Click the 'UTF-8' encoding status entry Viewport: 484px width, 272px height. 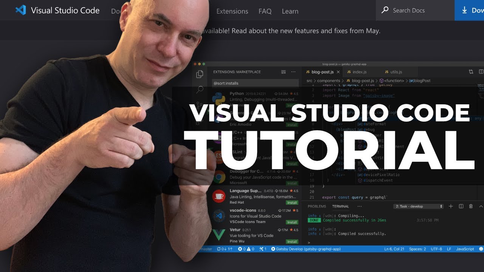pos(436,249)
